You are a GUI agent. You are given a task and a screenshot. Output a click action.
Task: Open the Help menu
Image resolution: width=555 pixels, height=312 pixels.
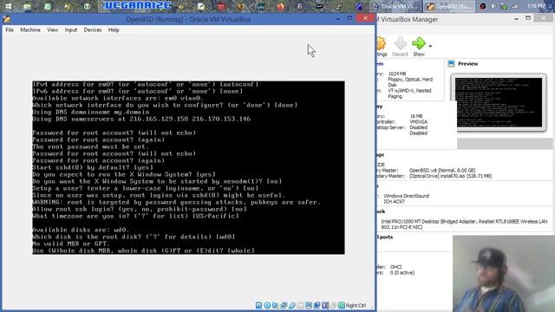tap(114, 30)
